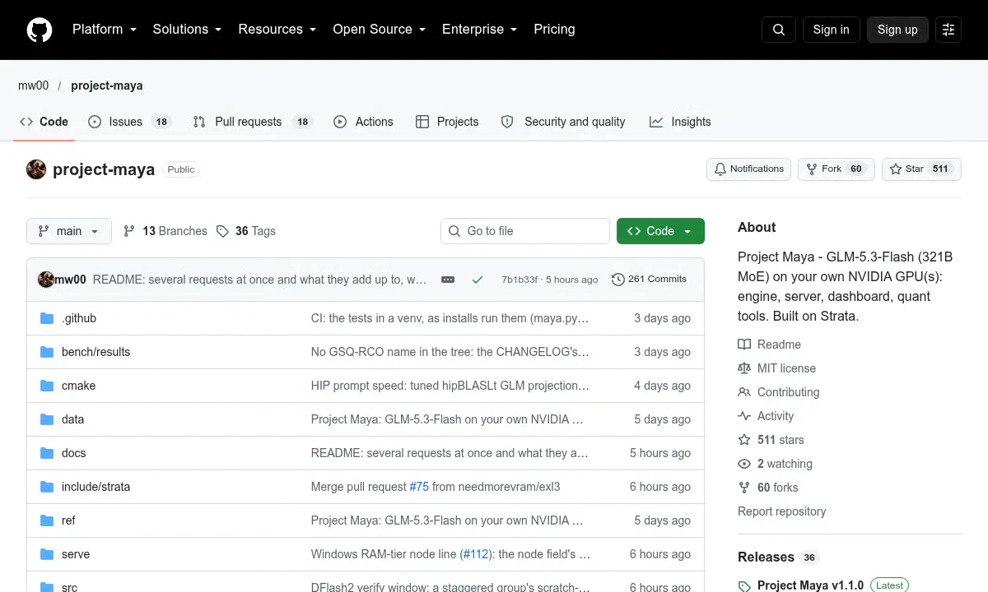
Task: Click the project-maya repository avatar
Action: 36,169
